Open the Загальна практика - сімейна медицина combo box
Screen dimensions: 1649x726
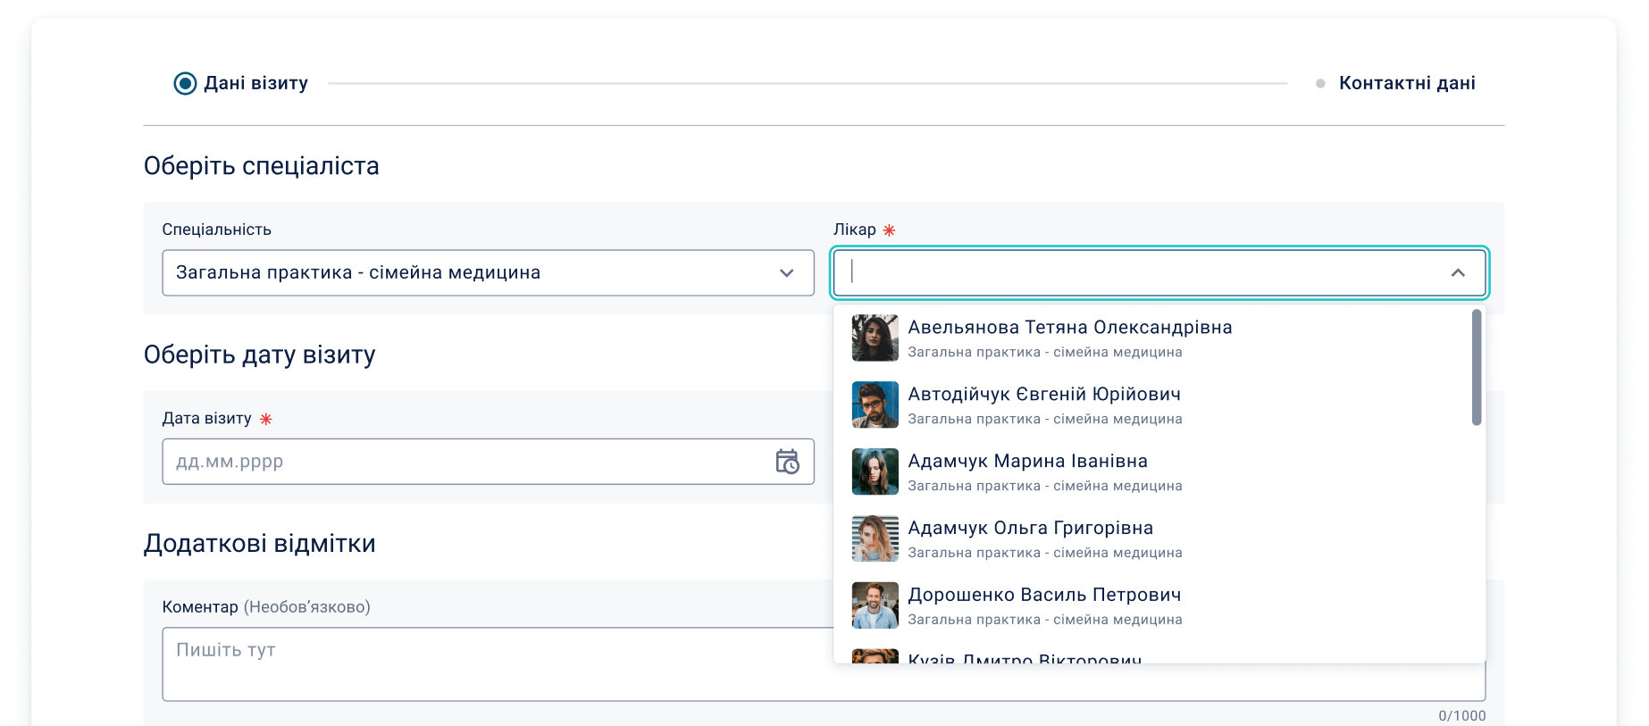click(x=465, y=273)
